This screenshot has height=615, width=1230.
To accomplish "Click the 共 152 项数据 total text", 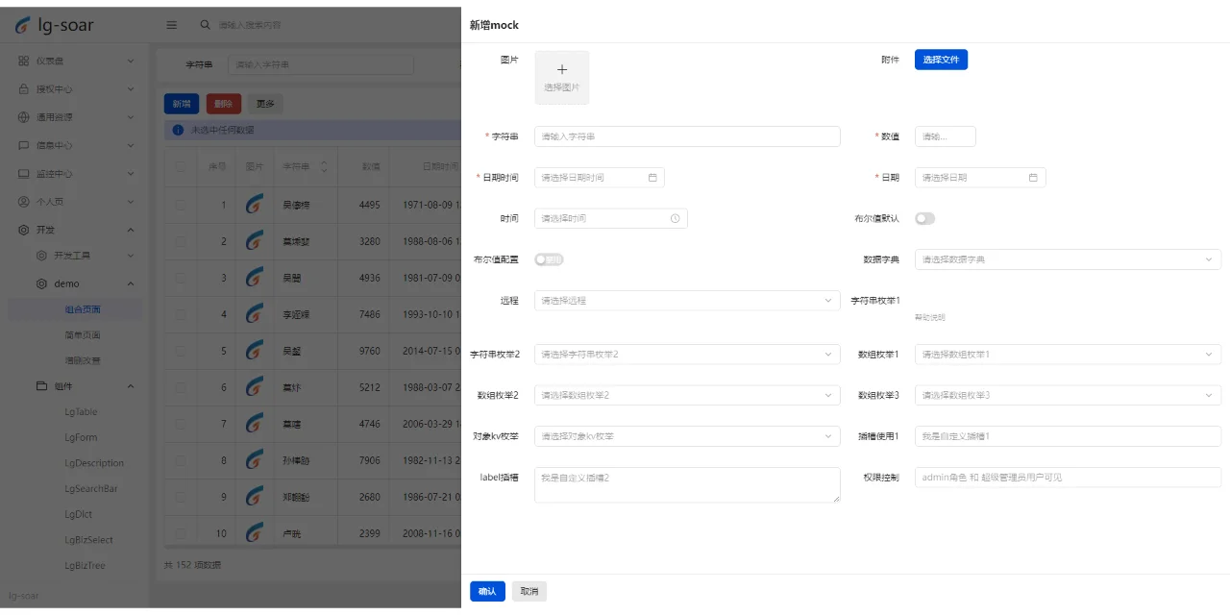I will [x=192, y=565].
